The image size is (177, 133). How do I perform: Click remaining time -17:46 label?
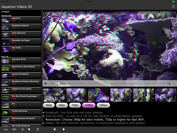pyautogui.click(x=163, y=84)
